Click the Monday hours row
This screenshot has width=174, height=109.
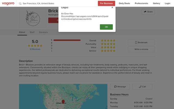(131, 102)
